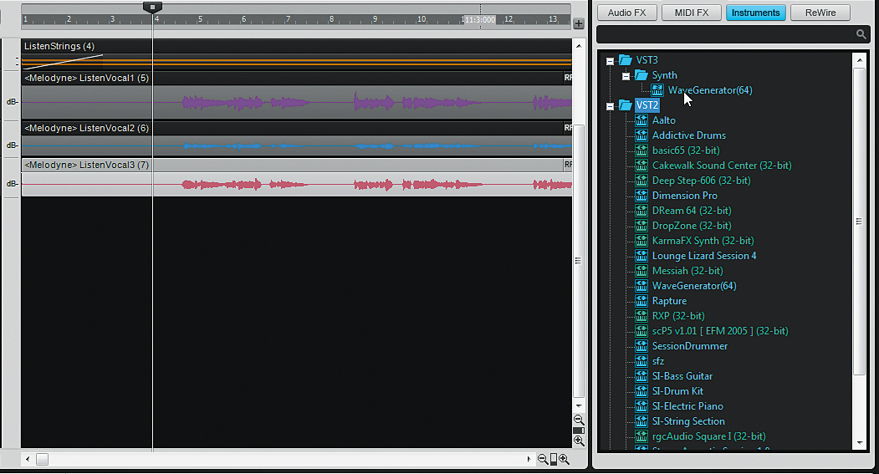Collapse the Synth subfolder
This screenshot has width=879, height=474.
(x=626, y=76)
